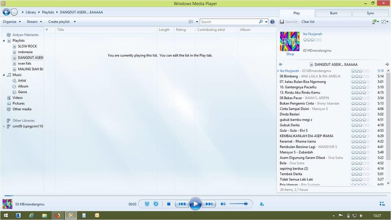
Task: Click the Create playlist button
Action: pyautogui.click(x=59, y=22)
